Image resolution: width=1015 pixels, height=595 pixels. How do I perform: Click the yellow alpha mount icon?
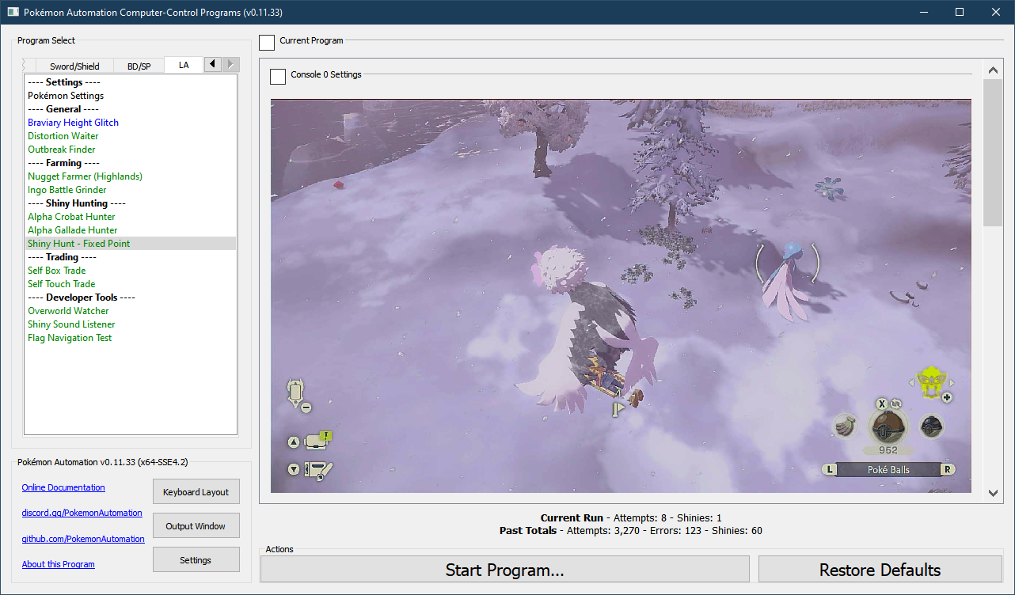click(930, 381)
